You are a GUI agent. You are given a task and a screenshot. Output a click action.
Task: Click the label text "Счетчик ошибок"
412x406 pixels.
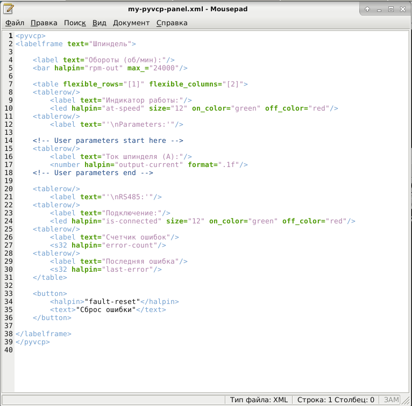point(136,237)
